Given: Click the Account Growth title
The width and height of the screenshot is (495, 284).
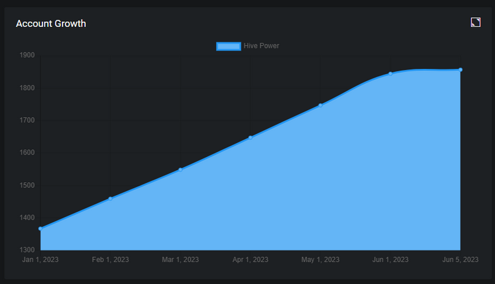Looking at the screenshot, I should pos(51,24).
